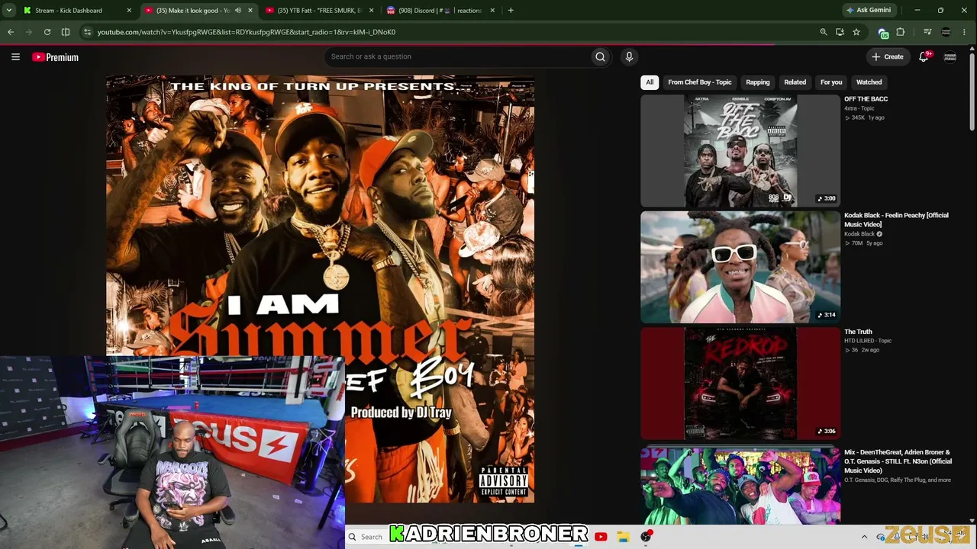The height and width of the screenshot is (549, 977).
Task: Select the Watched filter chip
Action: click(869, 82)
